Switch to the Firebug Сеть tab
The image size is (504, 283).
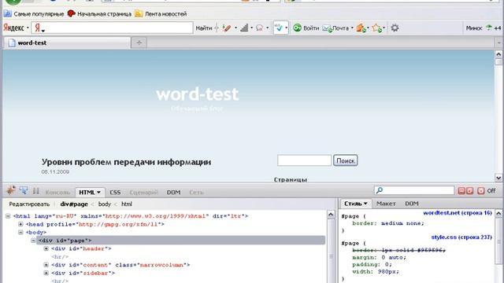(x=196, y=192)
